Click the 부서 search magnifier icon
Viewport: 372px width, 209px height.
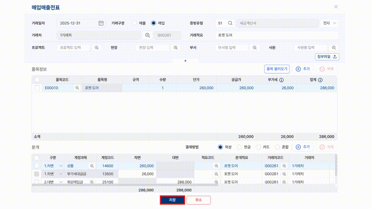click(x=255, y=47)
